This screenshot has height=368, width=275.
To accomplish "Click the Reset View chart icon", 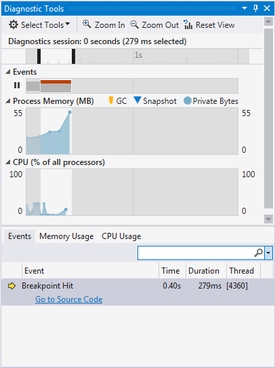I will [188, 24].
